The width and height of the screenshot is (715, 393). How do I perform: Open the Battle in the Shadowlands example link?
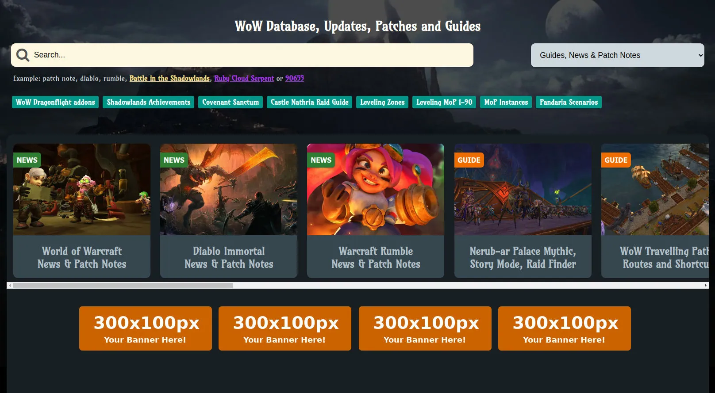tap(169, 78)
